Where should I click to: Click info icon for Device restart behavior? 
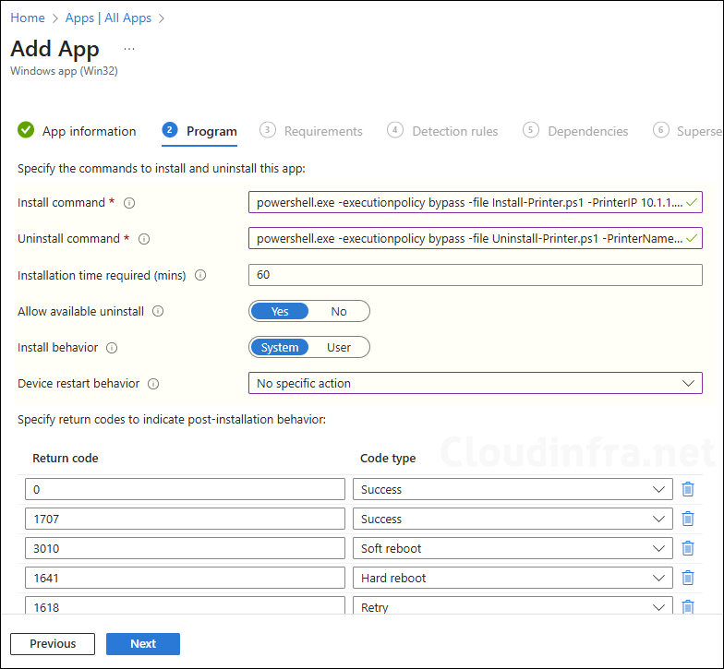click(x=153, y=384)
